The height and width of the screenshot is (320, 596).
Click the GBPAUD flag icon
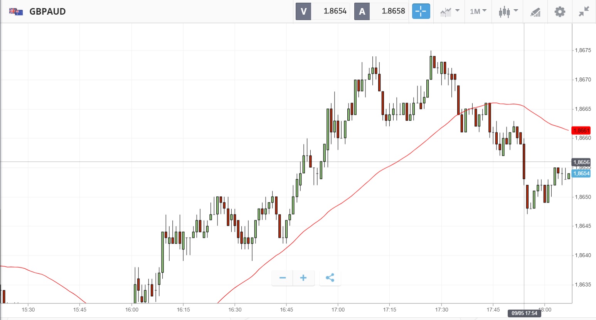16,12
